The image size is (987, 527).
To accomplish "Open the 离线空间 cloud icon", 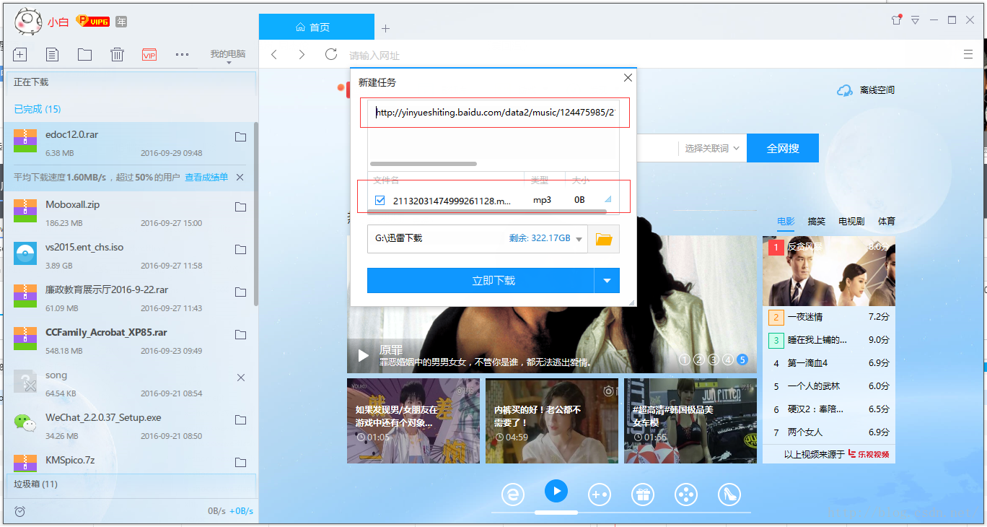I will [x=844, y=90].
